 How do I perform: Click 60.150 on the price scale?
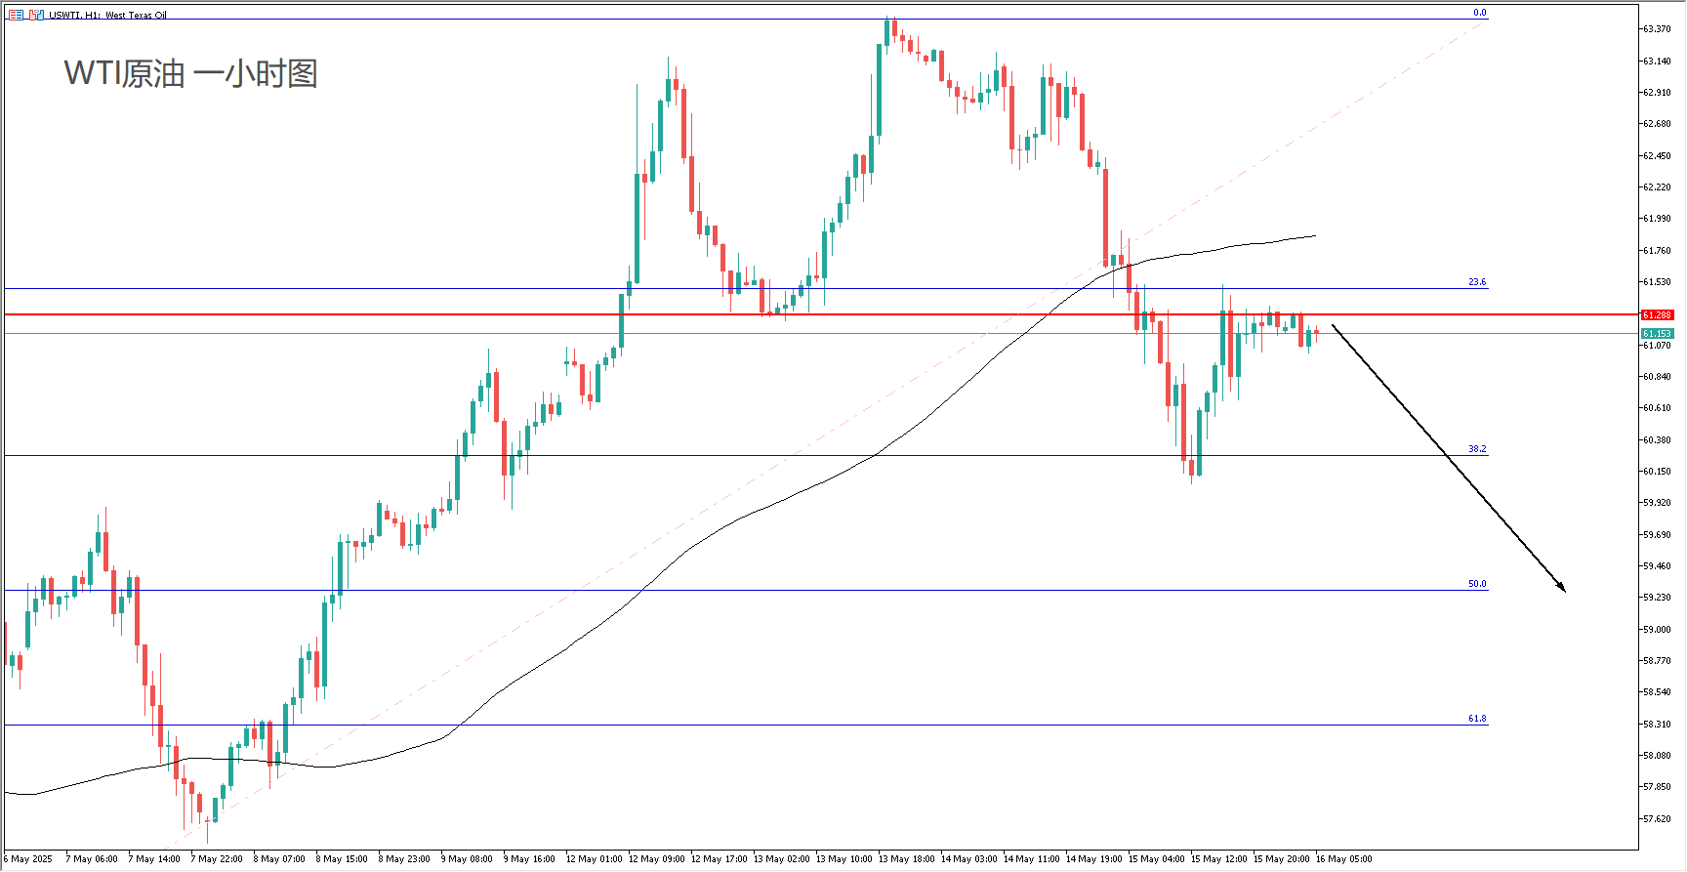point(1657,471)
